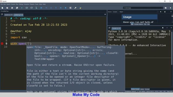Open the Consoles menu
The height and width of the screenshot is (97, 173).
tap(26, 4)
